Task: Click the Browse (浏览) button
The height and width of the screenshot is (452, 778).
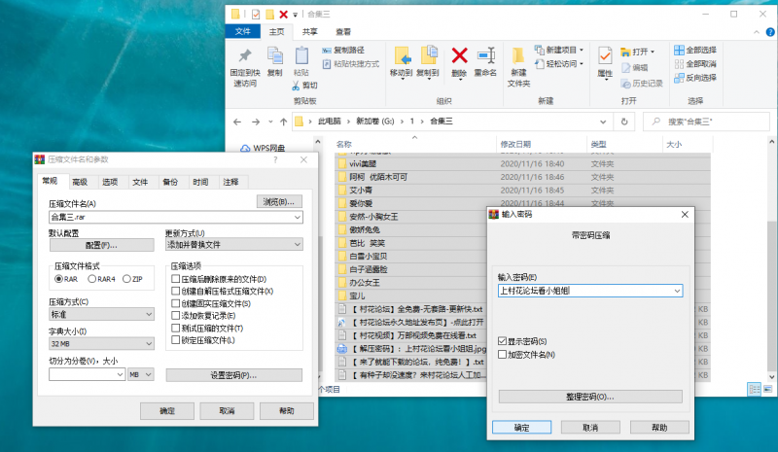Action: [x=279, y=202]
